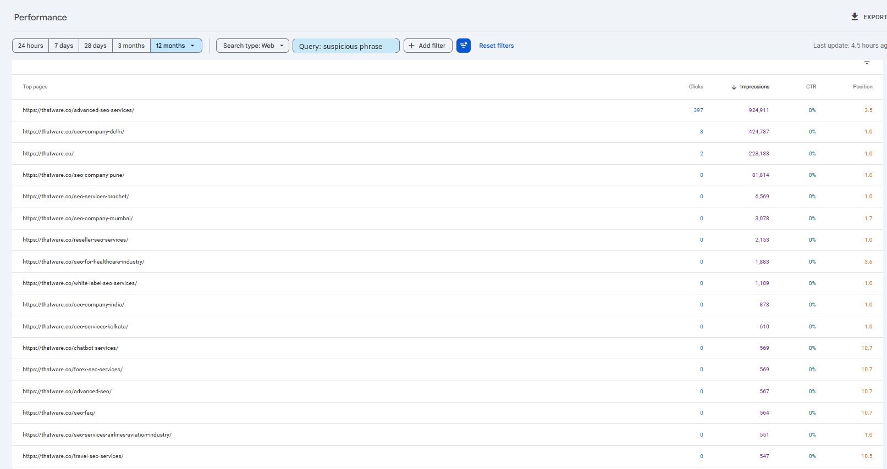Image resolution: width=887 pixels, height=469 pixels.
Task: Open the seo-faq page row
Action: point(448,413)
